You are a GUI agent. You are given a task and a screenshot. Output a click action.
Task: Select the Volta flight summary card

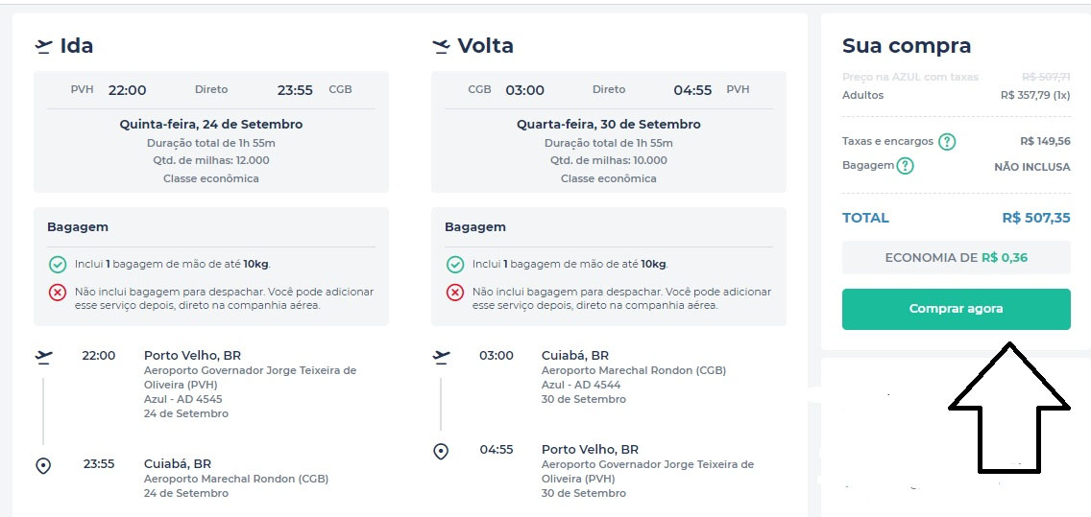[x=609, y=131]
